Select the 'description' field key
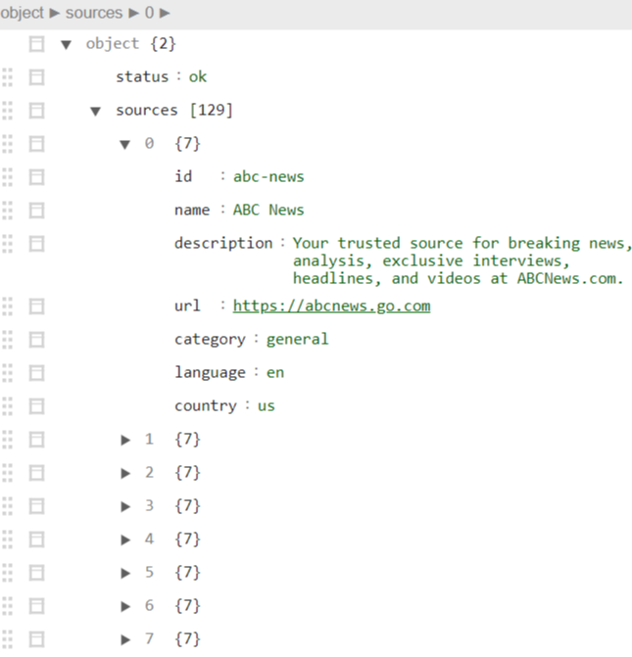Viewport: 632px width, 657px height. [223, 244]
